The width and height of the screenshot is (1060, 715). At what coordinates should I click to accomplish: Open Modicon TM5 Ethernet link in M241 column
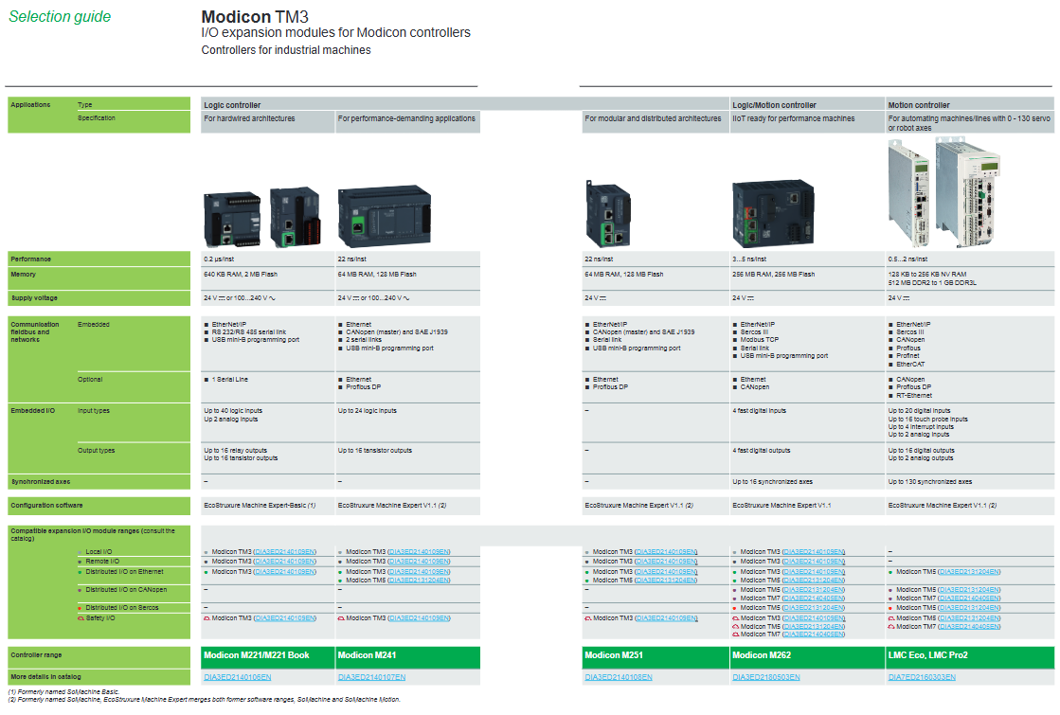click(419, 581)
